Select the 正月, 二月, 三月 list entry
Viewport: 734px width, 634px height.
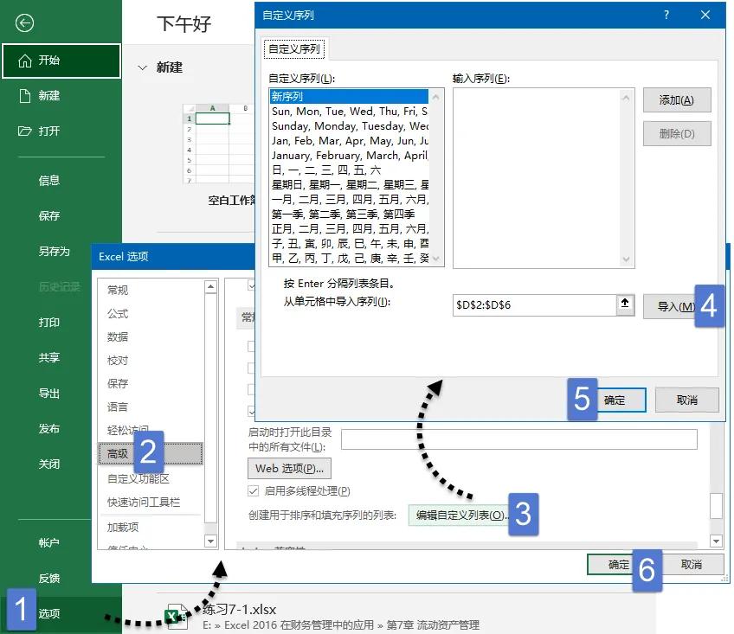(349, 228)
